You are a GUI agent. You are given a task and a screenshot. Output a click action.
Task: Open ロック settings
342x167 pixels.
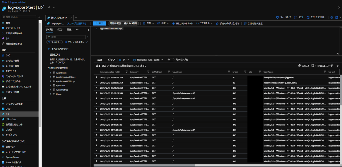click(8, 55)
